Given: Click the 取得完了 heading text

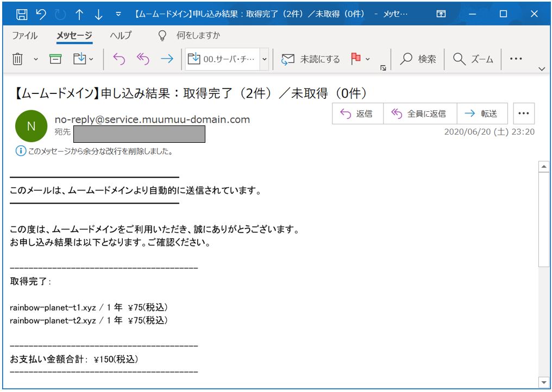Looking at the screenshot, I should pos(30,281).
